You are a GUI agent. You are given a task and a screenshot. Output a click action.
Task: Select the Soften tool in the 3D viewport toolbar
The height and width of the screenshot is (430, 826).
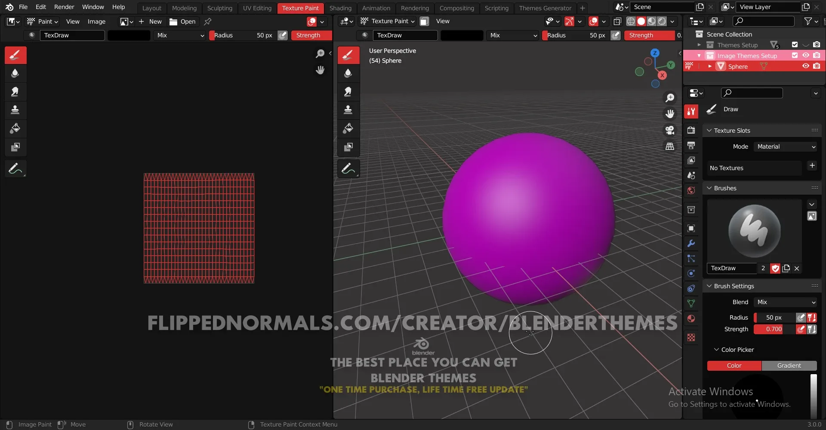click(x=348, y=73)
